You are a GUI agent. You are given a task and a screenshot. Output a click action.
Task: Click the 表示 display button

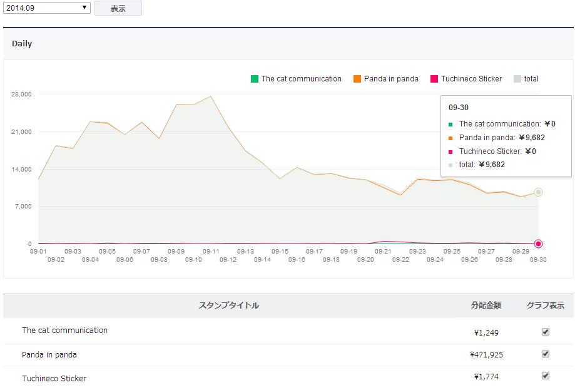118,8
